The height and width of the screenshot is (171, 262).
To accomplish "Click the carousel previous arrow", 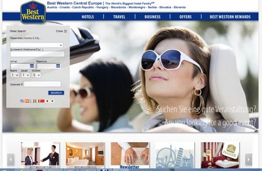I will pos(11,160).
